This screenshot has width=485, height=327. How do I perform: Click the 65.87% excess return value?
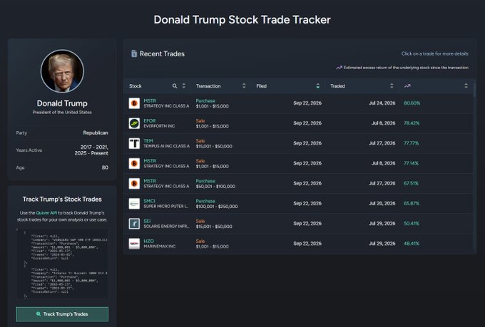point(412,204)
